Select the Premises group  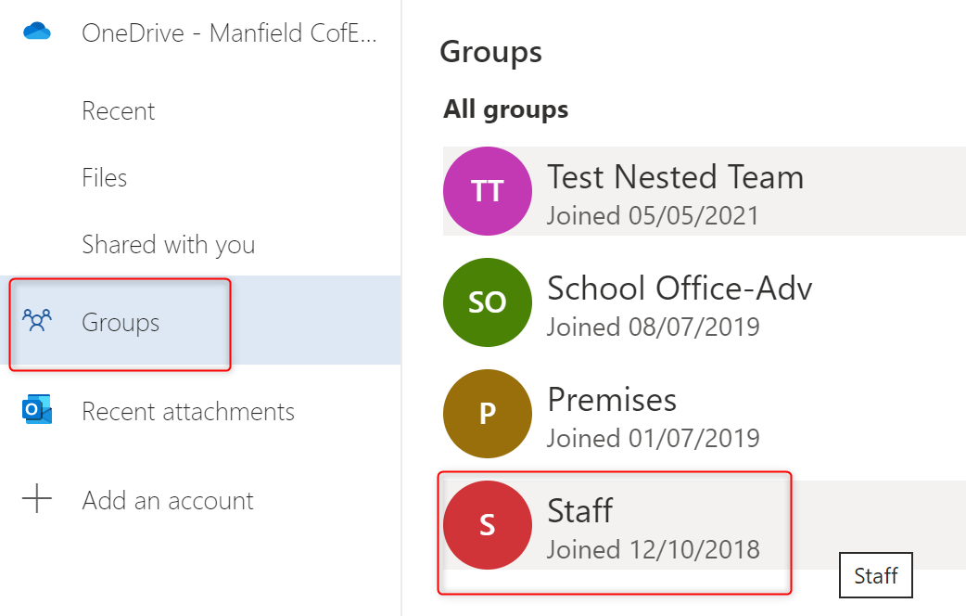coord(612,400)
